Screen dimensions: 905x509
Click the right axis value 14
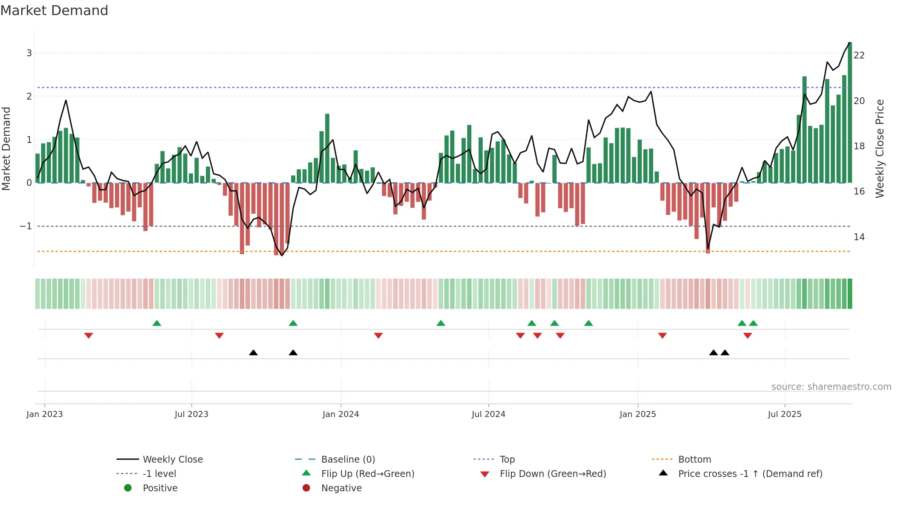click(859, 237)
